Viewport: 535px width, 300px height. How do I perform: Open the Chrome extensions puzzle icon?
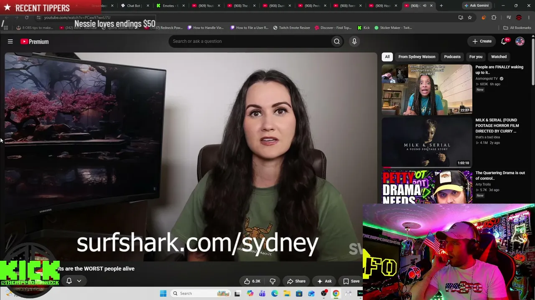point(494,17)
